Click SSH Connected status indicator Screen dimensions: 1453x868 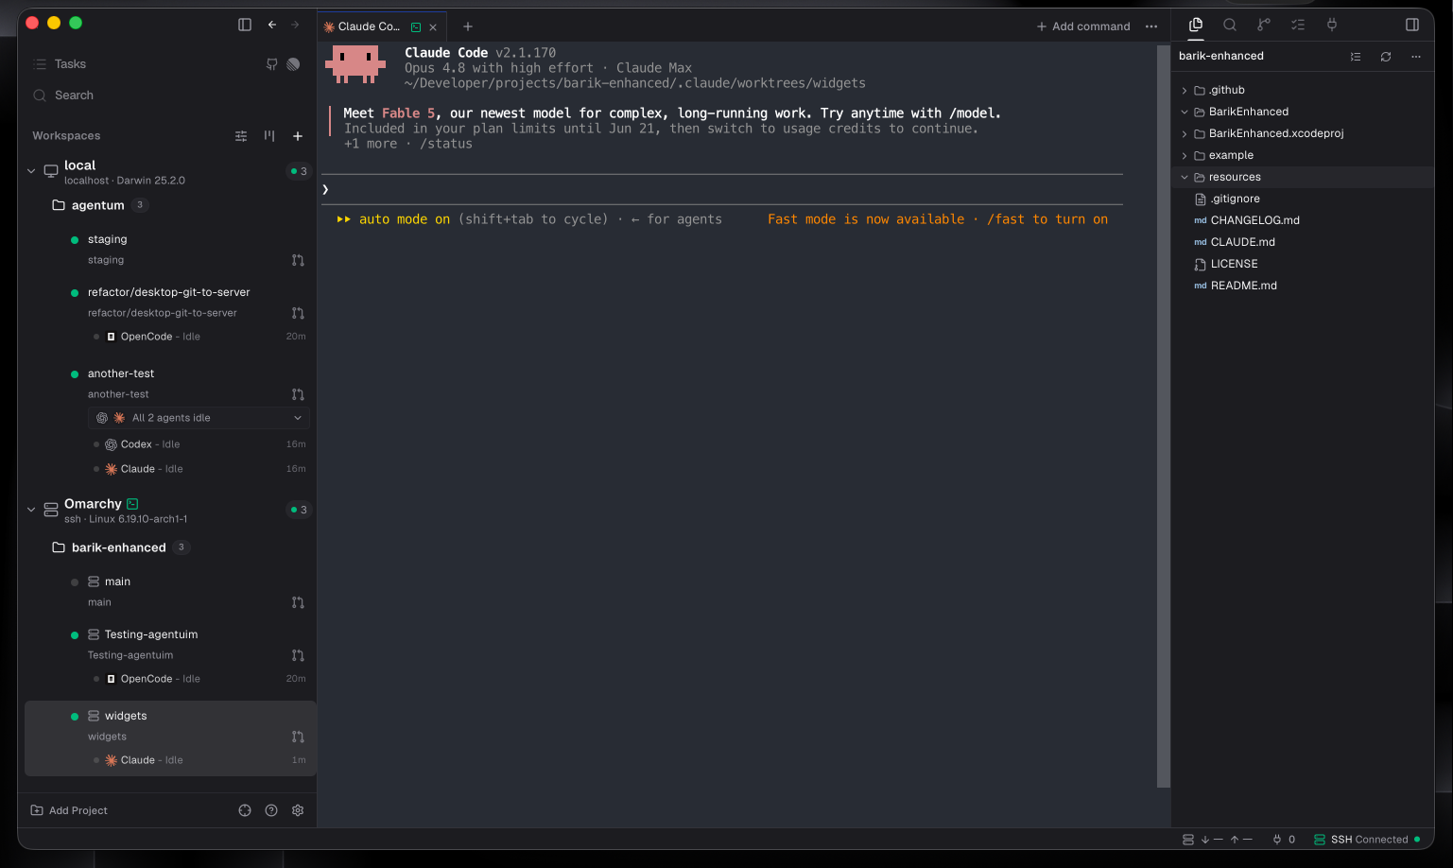[x=1367, y=840]
